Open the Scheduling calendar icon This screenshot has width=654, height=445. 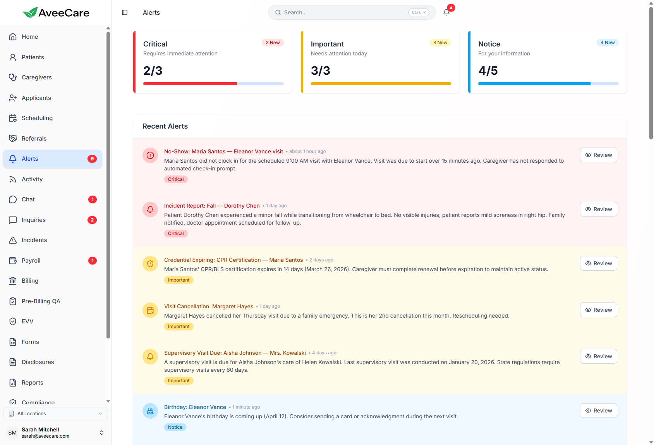point(13,118)
